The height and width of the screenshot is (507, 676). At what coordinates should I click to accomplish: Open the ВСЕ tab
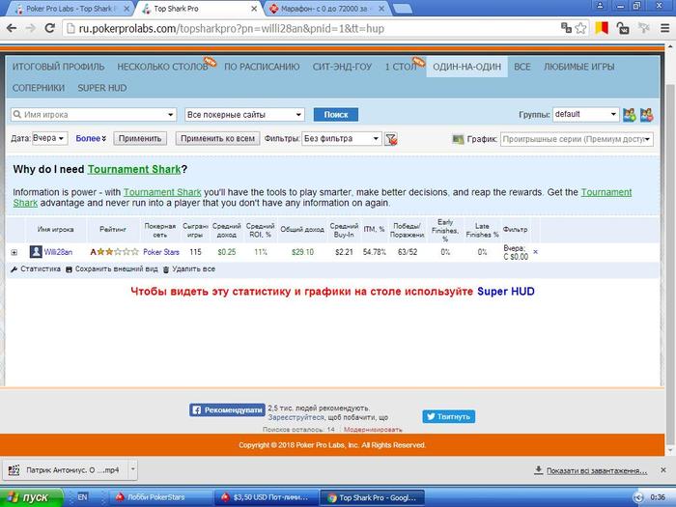tap(522, 67)
